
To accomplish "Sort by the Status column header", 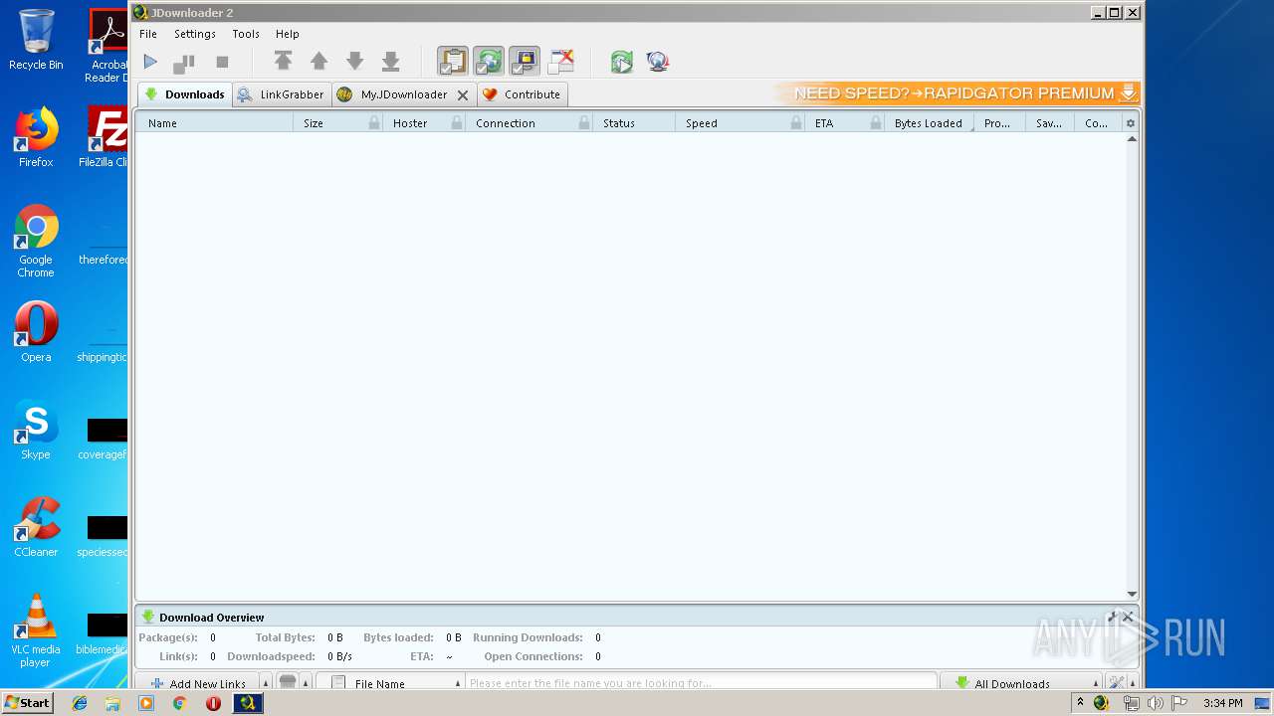I will (x=634, y=123).
